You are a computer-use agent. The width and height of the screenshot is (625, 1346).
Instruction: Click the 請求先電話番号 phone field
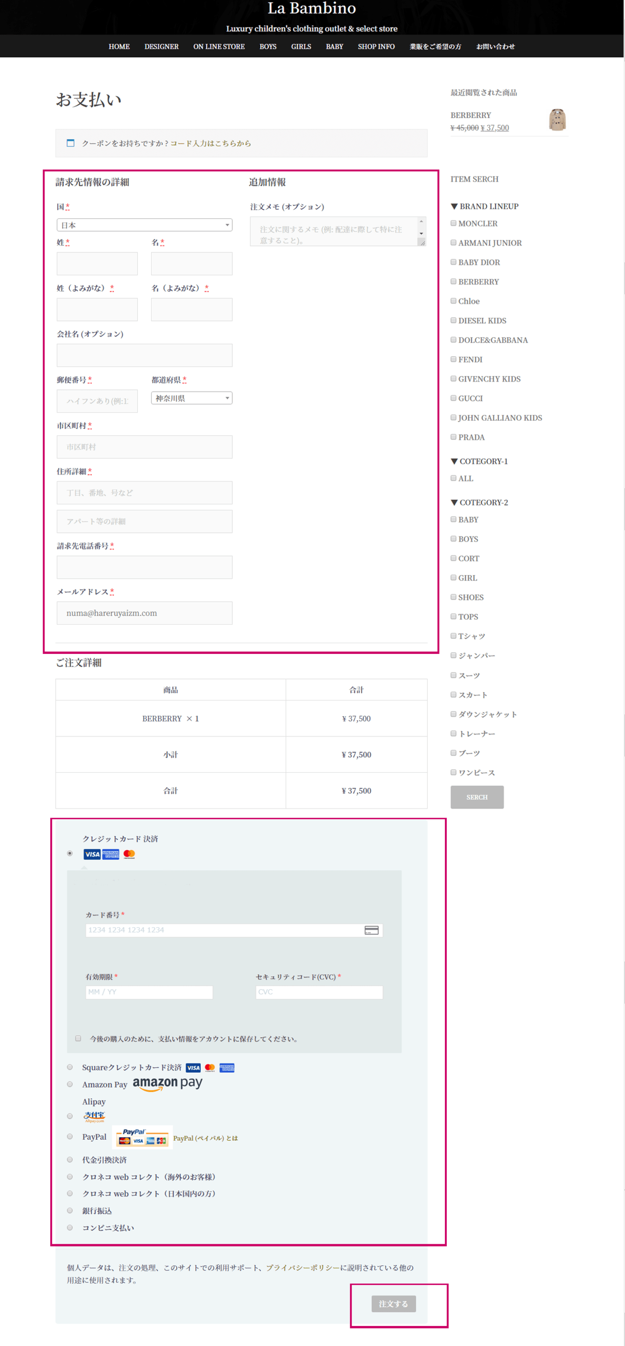click(x=144, y=567)
